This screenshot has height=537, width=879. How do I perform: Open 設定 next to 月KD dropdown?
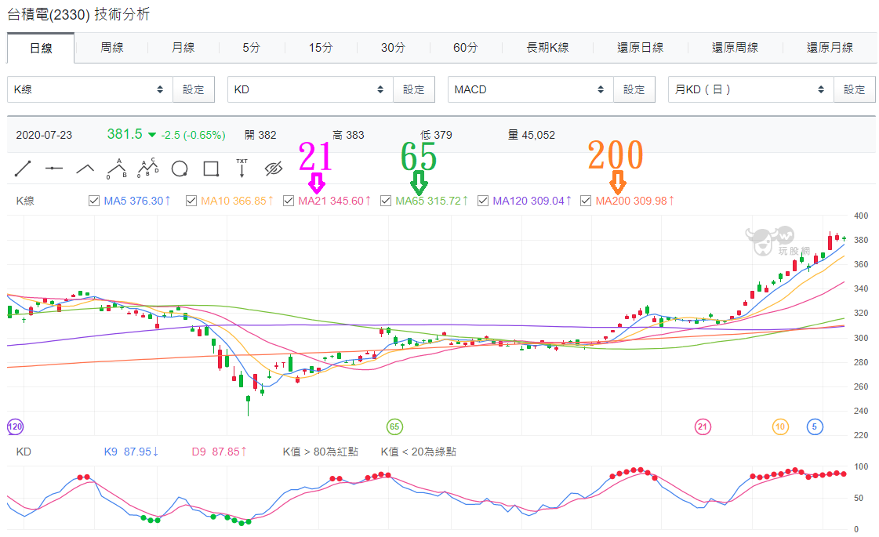[855, 89]
